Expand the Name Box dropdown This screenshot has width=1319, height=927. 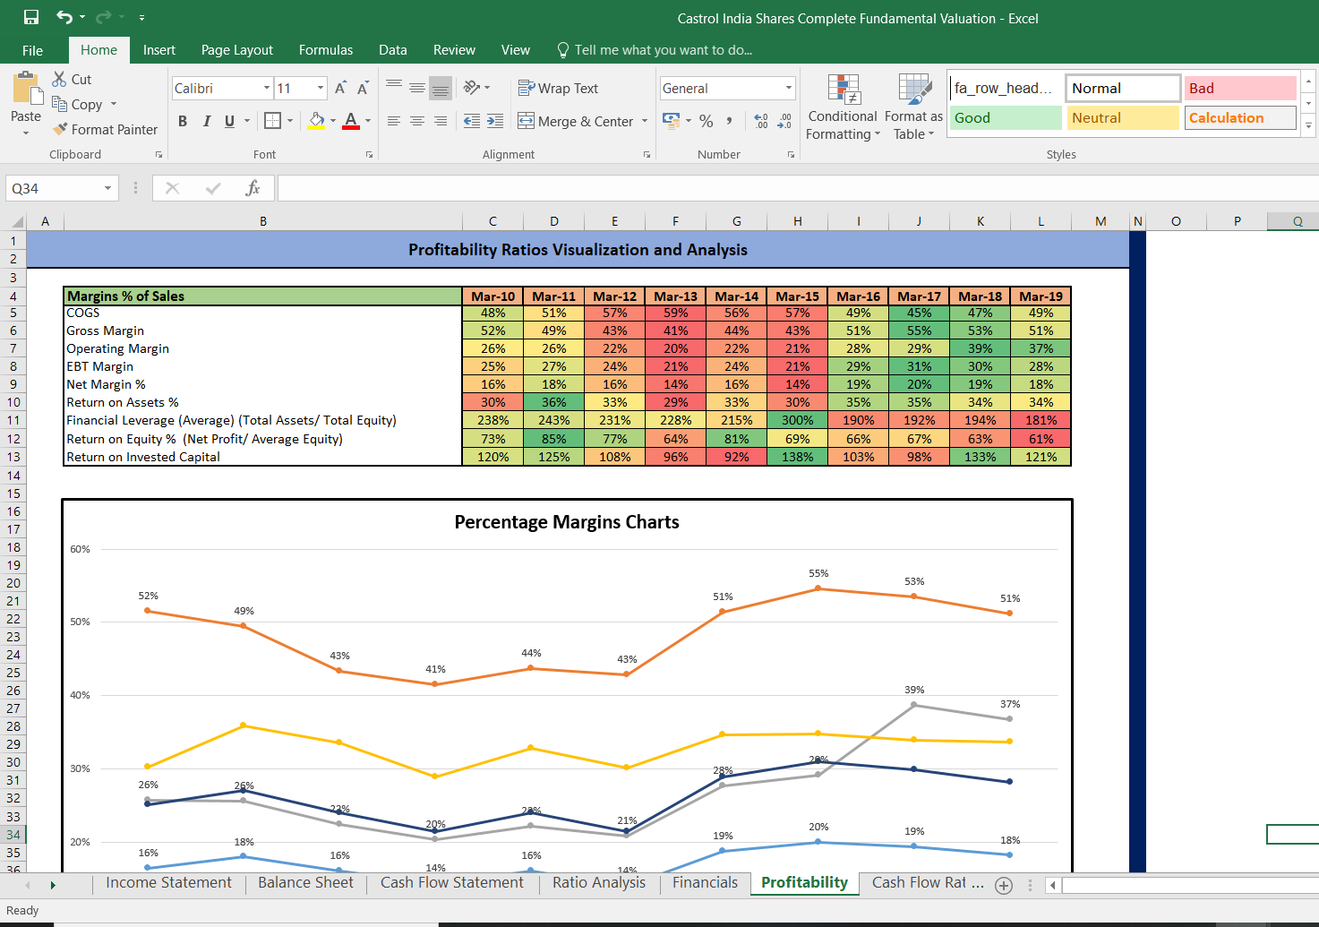(107, 188)
